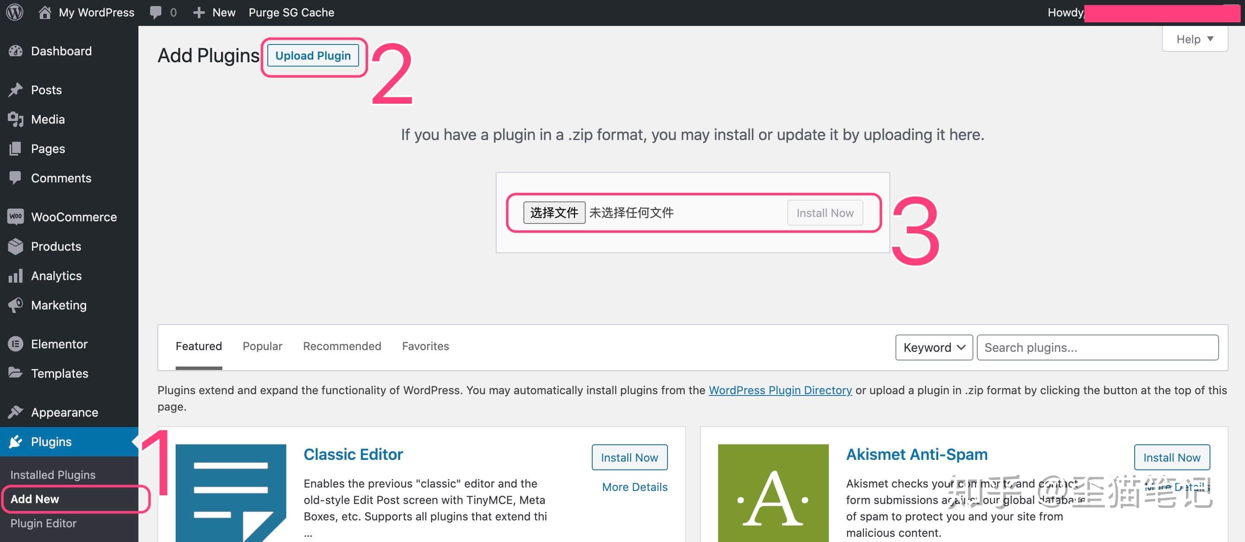Open the WordPress Plugin Directory link
Viewport: 1245px width, 542px height.
point(780,390)
